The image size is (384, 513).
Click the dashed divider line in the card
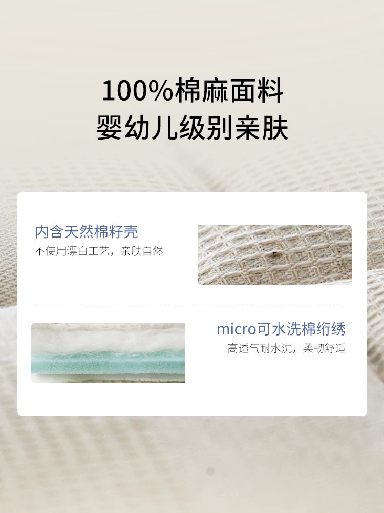(x=190, y=304)
